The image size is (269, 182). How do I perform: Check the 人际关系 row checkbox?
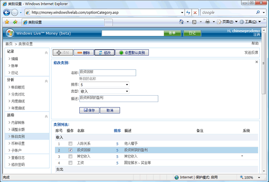[x=70, y=143]
